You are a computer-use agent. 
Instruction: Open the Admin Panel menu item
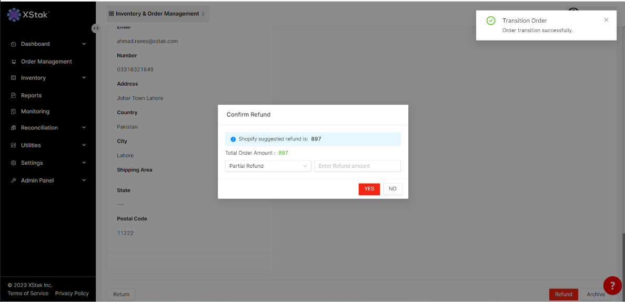37,180
